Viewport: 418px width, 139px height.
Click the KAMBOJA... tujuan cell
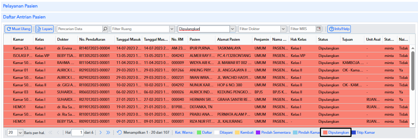pos(353,63)
